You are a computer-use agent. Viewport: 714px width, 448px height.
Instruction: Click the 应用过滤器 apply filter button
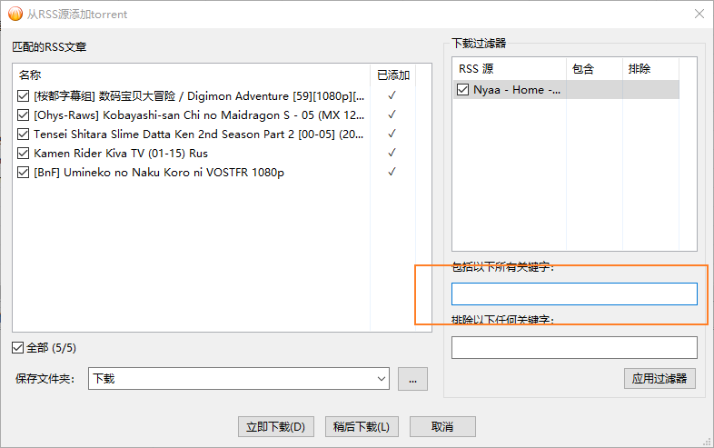click(659, 378)
